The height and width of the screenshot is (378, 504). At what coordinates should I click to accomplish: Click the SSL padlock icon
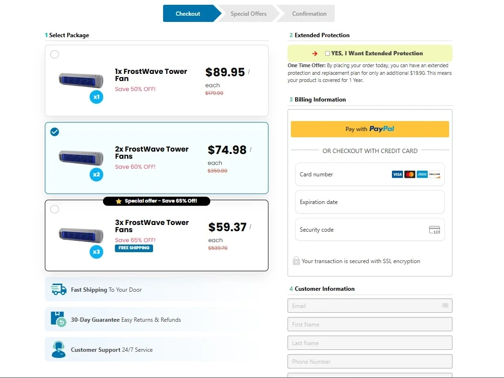[296, 261]
